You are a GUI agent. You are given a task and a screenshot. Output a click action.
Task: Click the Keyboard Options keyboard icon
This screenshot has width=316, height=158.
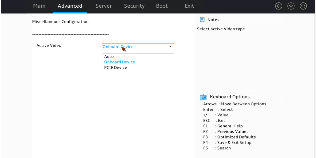point(203,97)
